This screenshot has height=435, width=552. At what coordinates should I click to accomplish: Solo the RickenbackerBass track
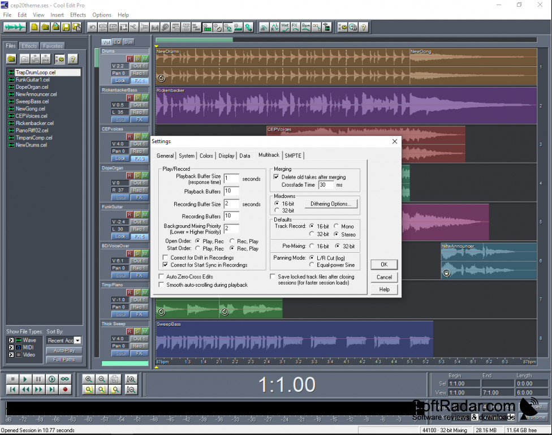[137, 97]
